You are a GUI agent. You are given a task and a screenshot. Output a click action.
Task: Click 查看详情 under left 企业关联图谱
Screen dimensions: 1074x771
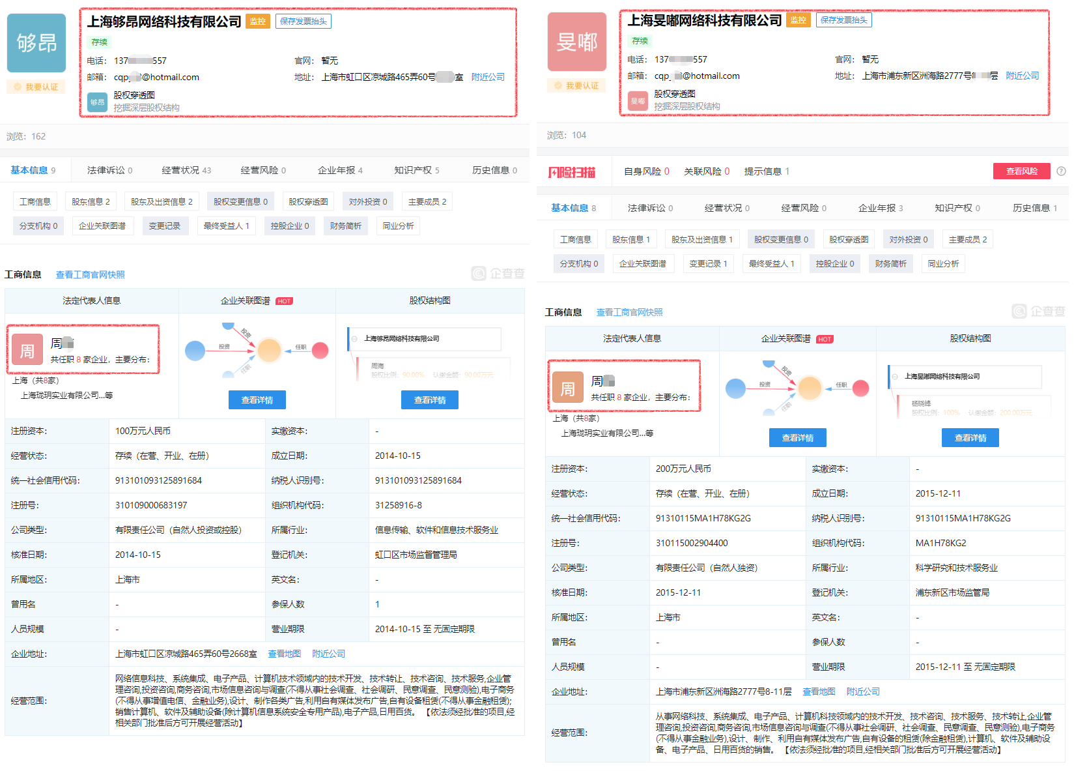(257, 400)
